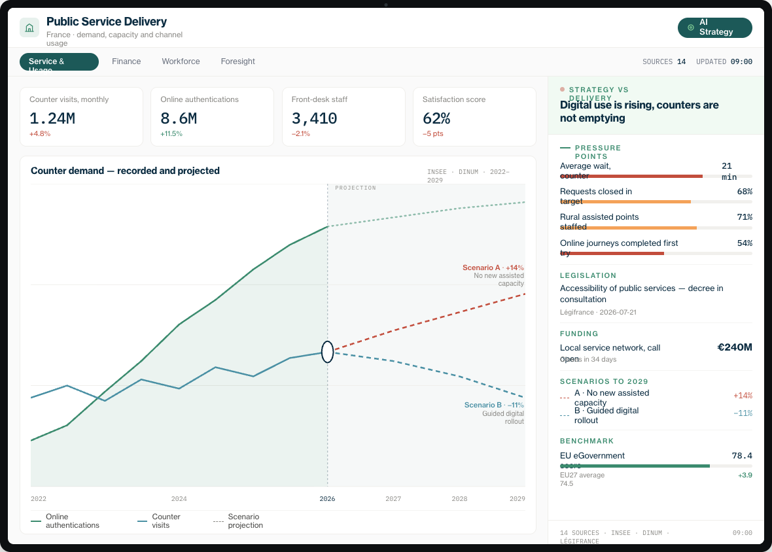Click the SOURCES 14 indicator
Viewport: 772px width, 552px height.
[x=663, y=61]
